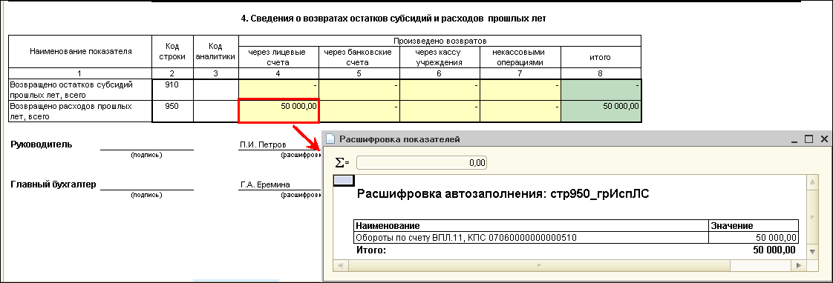Viewport: 833px width, 283px height.
Task: Click the Код аналитики cell of row 950
Action: pos(215,111)
